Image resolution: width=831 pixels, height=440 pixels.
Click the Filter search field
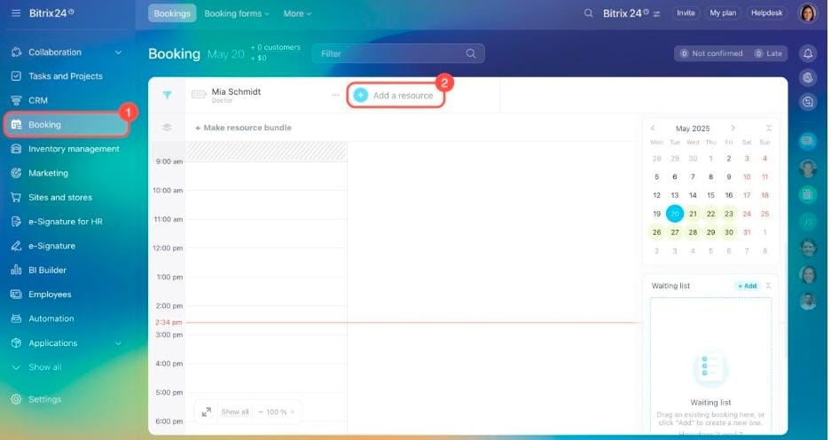point(398,53)
